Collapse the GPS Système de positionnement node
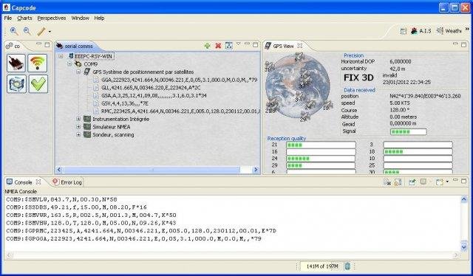Image resolution: width=473 pixels, height=276 pixels. [78, 72]
